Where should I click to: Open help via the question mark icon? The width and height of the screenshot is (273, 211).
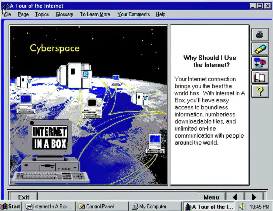(260, 92)
